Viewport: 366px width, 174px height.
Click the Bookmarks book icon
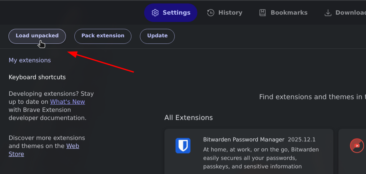263,13
